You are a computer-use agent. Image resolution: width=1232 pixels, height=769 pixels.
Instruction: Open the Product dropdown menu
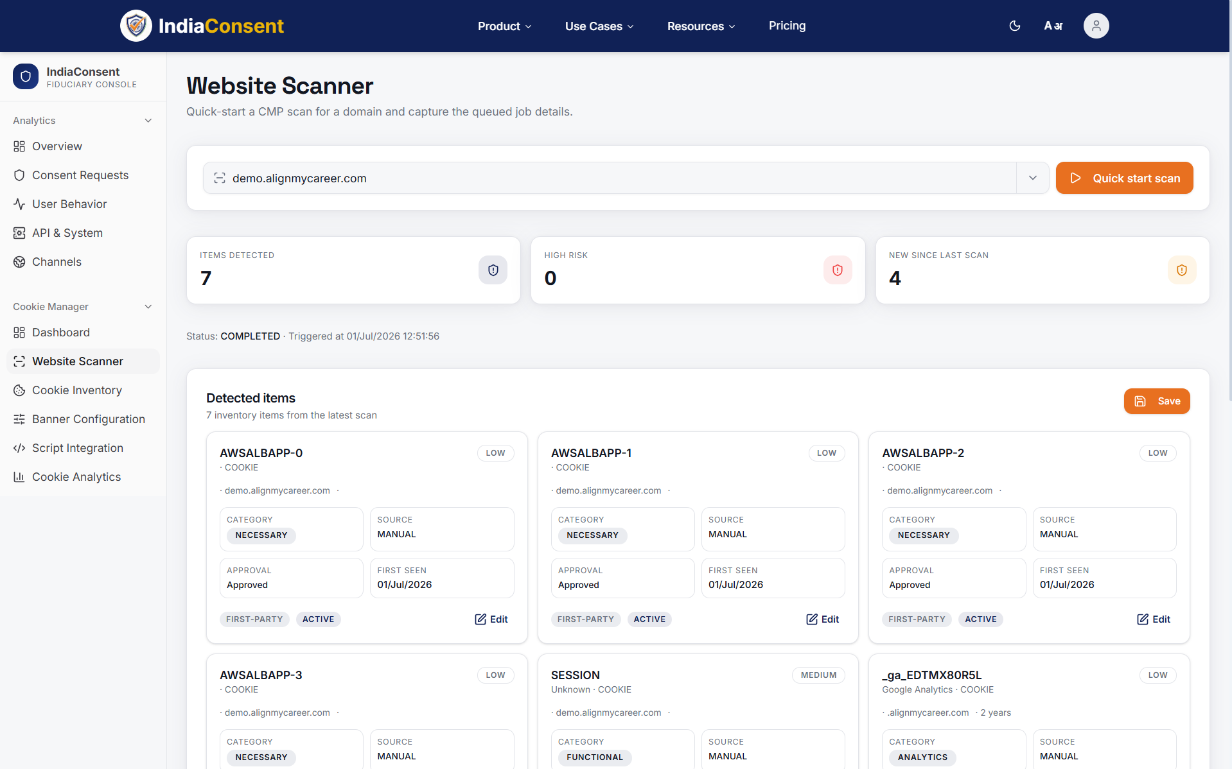pos(505,26)
